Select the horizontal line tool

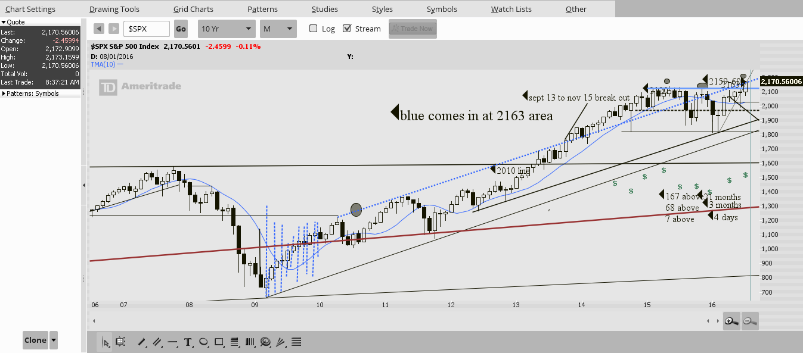point(172,342)
